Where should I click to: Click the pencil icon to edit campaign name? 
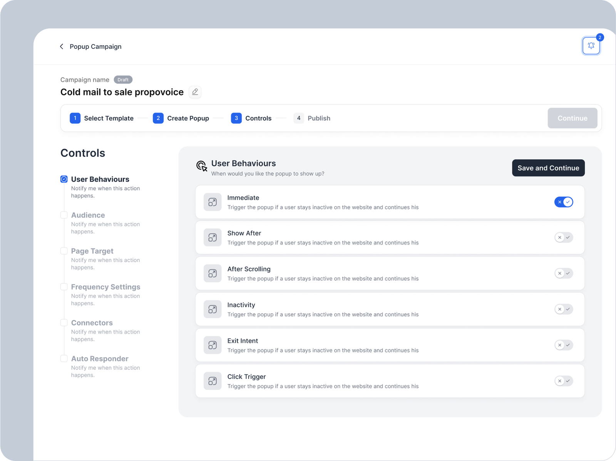[x=195, y=92]
